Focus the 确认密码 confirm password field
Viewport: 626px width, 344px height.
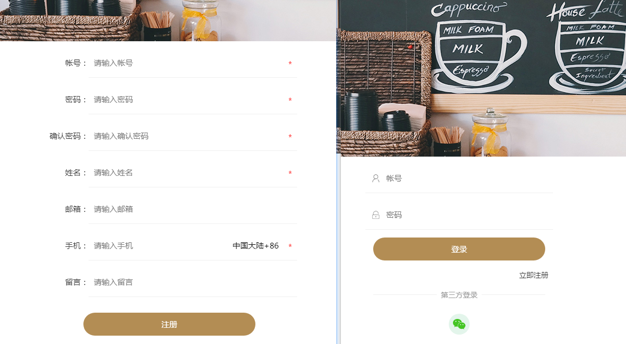[x=188, y=136]
